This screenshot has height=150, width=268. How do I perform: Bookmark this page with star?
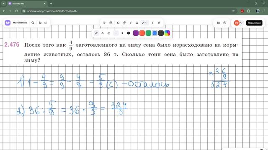233,11
